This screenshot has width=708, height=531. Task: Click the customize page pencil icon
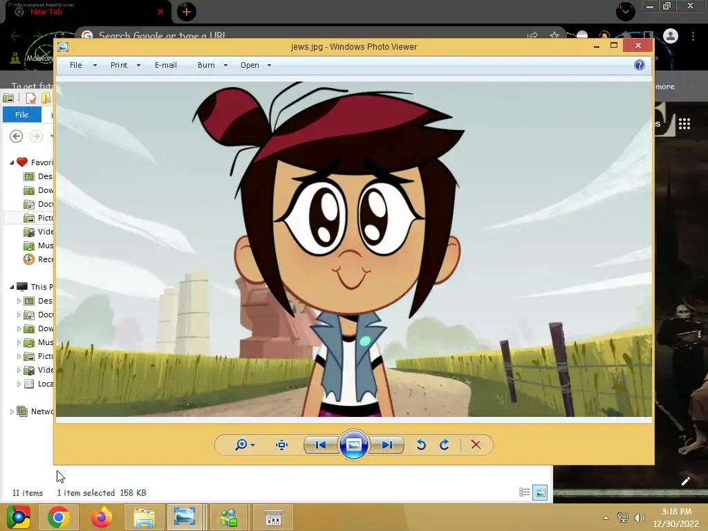coord(685,481)
